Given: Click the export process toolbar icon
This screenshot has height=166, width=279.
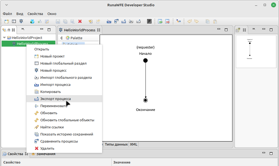Looking at the screenshot, I should click(x=124, y=21).
